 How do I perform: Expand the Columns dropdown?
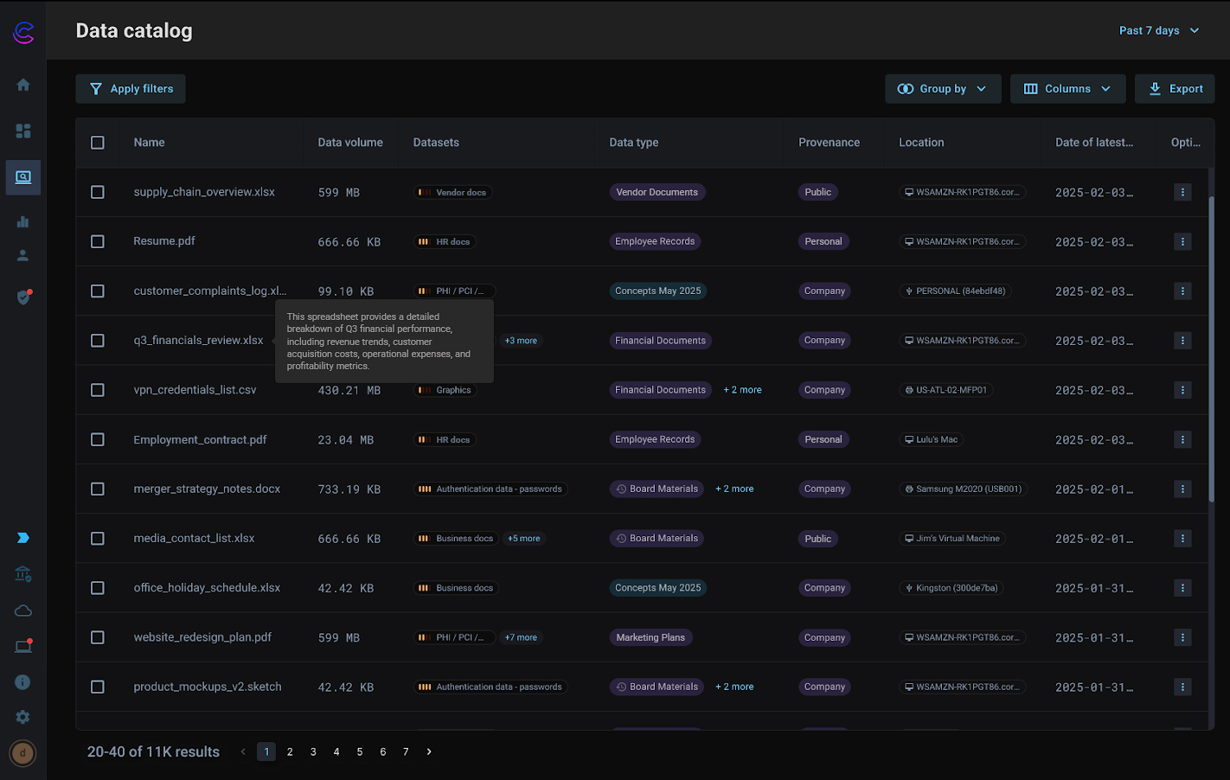click(1067, 88)
